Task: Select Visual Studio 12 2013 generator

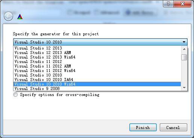Action: pos(97,48)
